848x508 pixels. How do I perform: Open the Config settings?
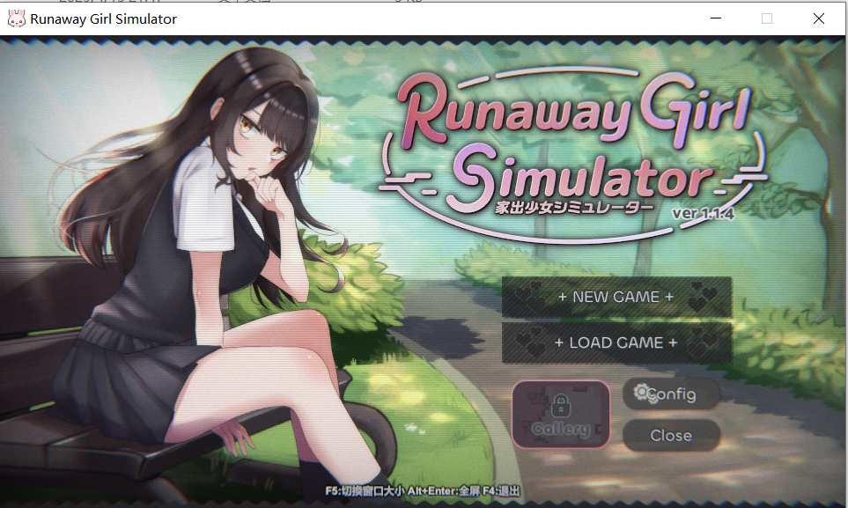671,394
